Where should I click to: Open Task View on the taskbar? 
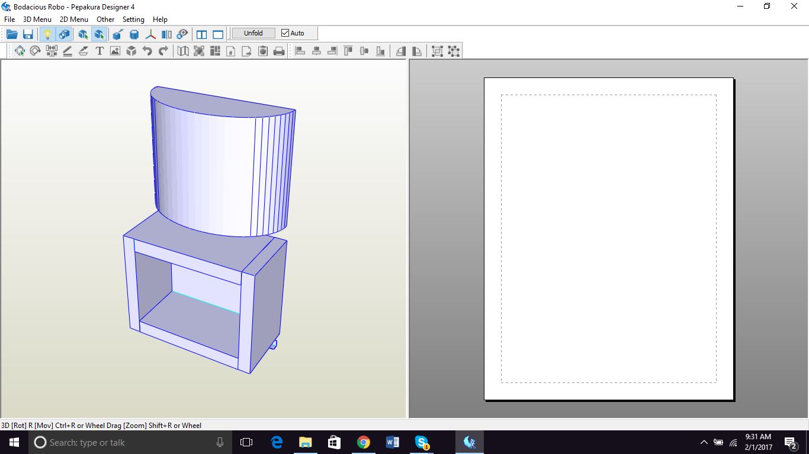[x=246, y=442]
